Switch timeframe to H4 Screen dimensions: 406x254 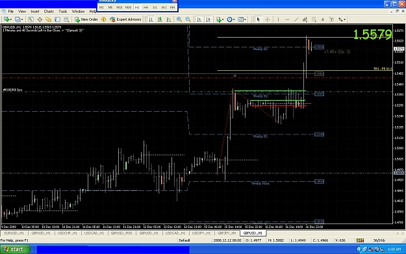click(x=146, y=8)
